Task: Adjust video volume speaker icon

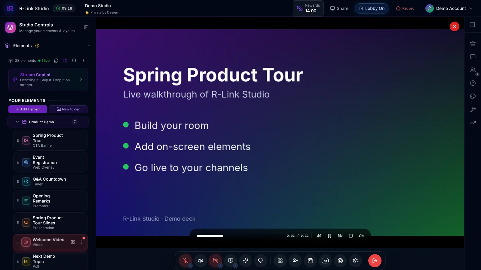Action: 361,236
